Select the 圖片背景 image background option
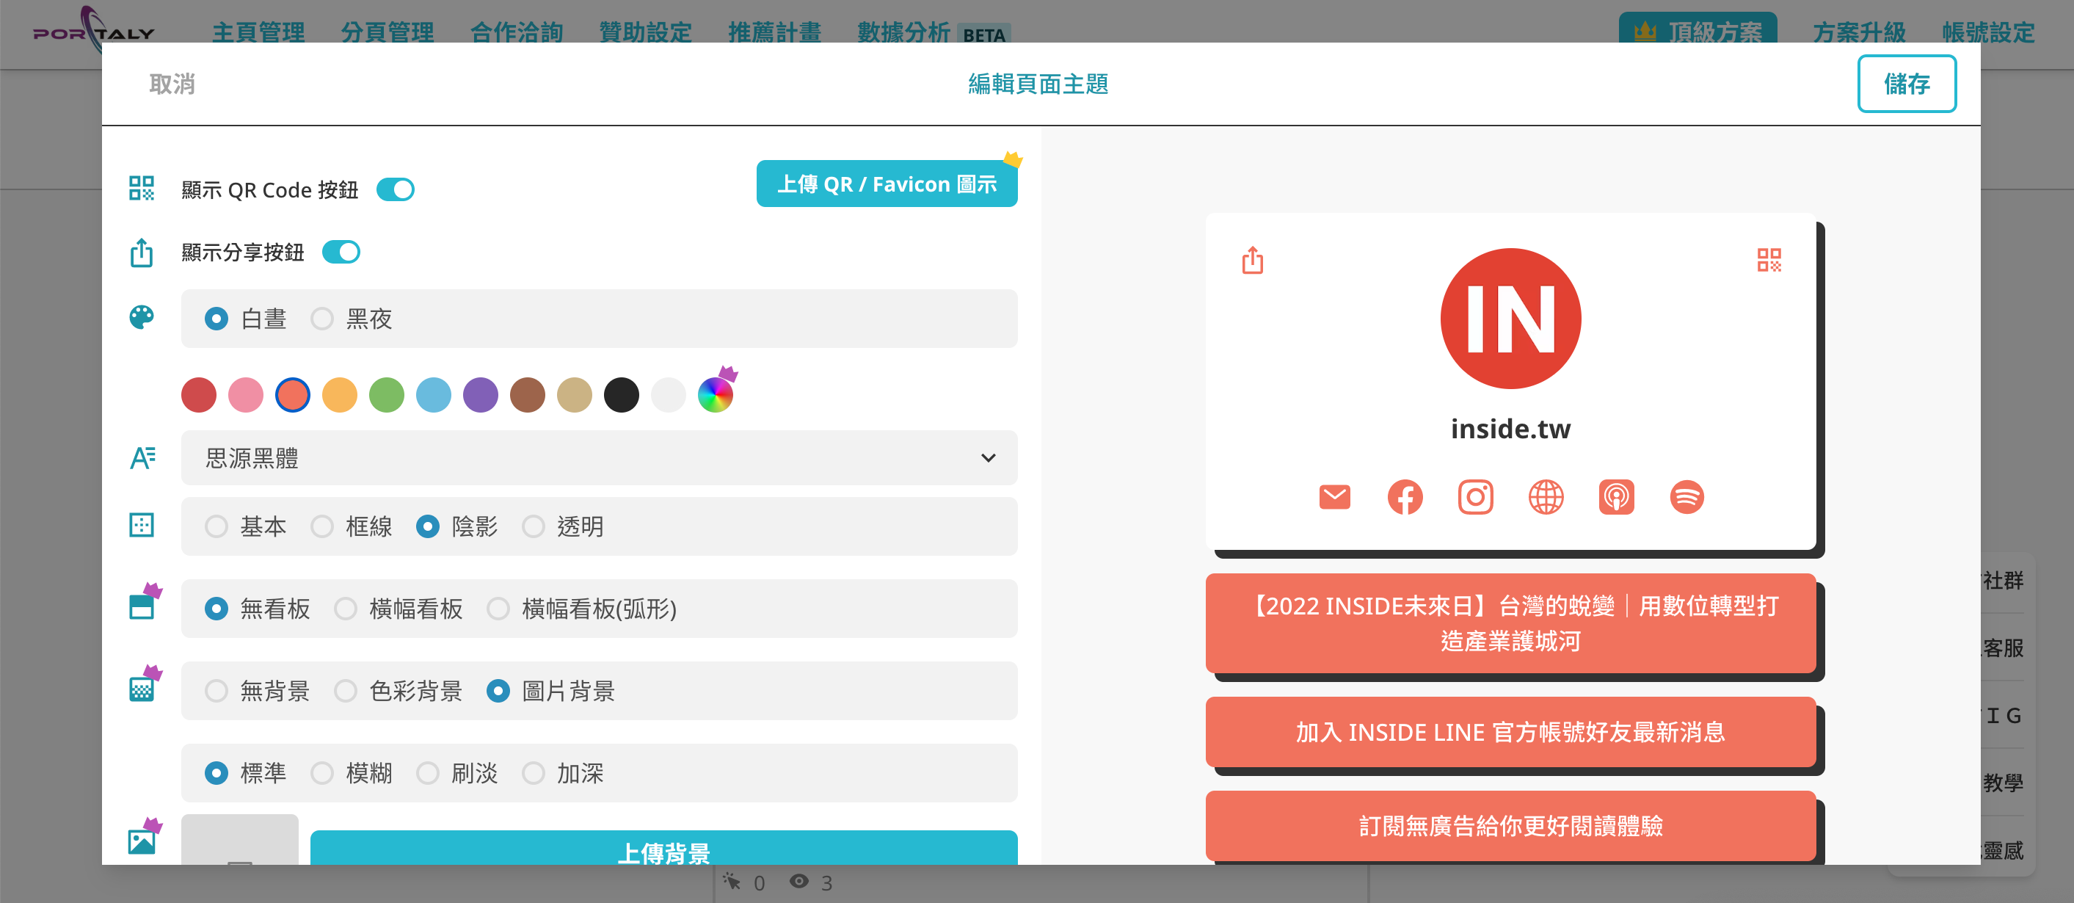The image size is (2074, 903). tap(498, 691)
